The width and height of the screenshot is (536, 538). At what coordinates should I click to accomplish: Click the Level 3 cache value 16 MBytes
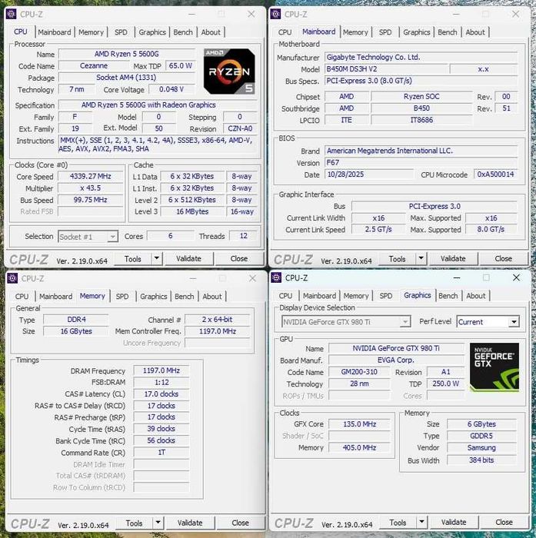tap(192, 211)
